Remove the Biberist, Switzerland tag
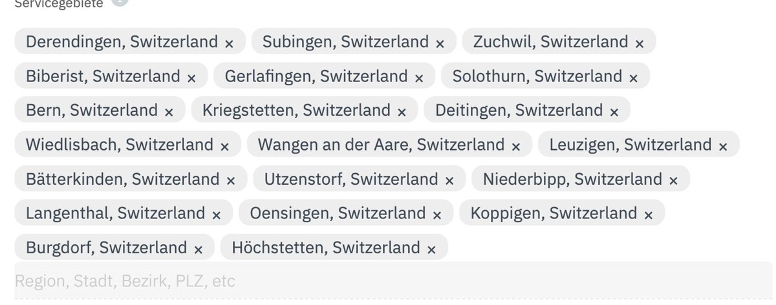The image size is (776, 305). (x=191, y=78)
